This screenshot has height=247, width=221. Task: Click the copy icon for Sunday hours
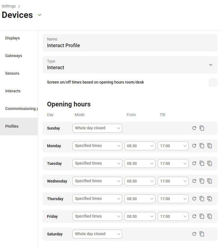point(202,128)
